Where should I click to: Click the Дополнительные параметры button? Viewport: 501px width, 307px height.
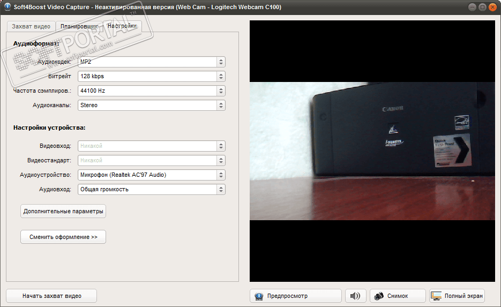tap(63, 211)
